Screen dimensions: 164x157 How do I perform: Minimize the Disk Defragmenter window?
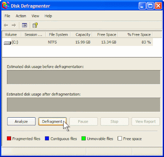tap(142, 6)
